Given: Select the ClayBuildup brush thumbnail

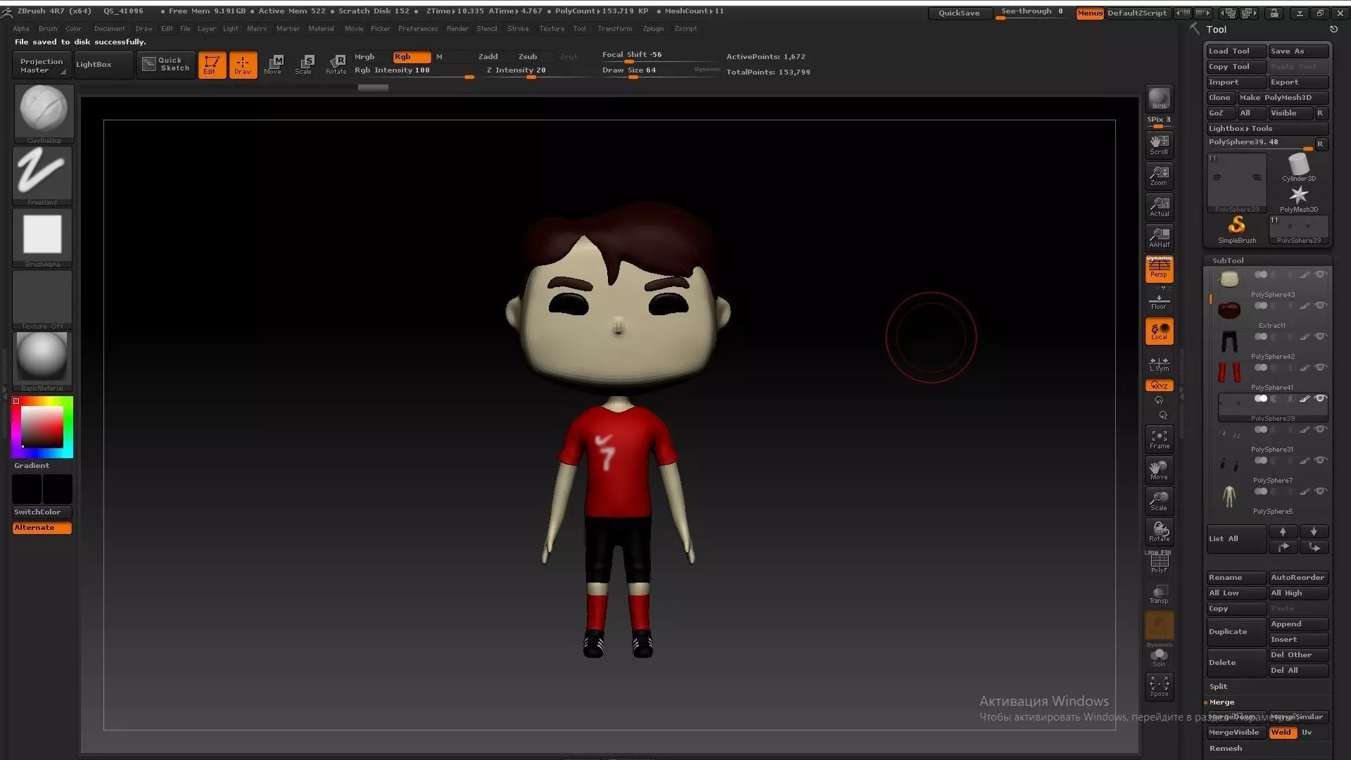Looking at the screenshot, I should click(x=44, y=113).
